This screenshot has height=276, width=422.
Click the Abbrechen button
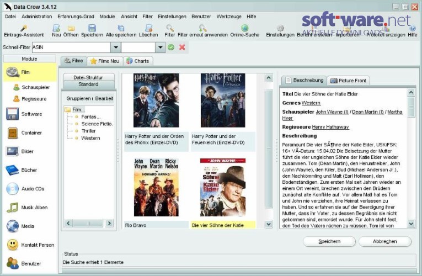[x=385, y=241]
